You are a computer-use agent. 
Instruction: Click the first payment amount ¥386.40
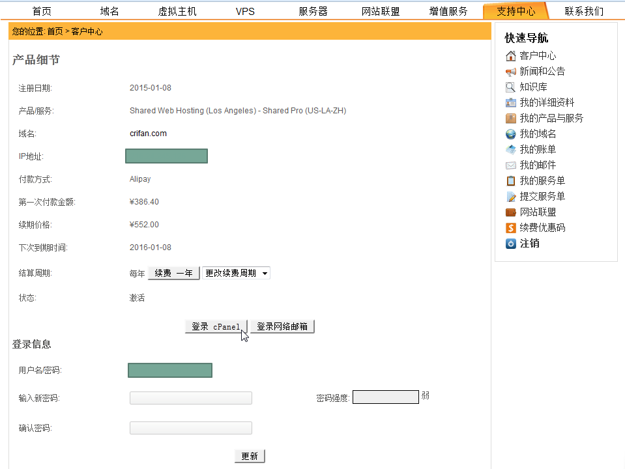point(144,202)
